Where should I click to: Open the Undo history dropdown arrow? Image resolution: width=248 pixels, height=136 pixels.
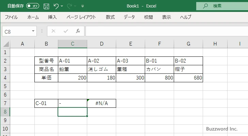(62, 6)
